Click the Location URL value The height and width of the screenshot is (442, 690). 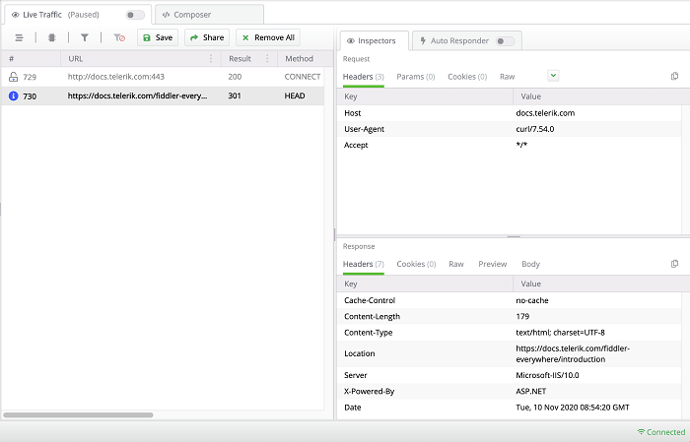[573, 353]
